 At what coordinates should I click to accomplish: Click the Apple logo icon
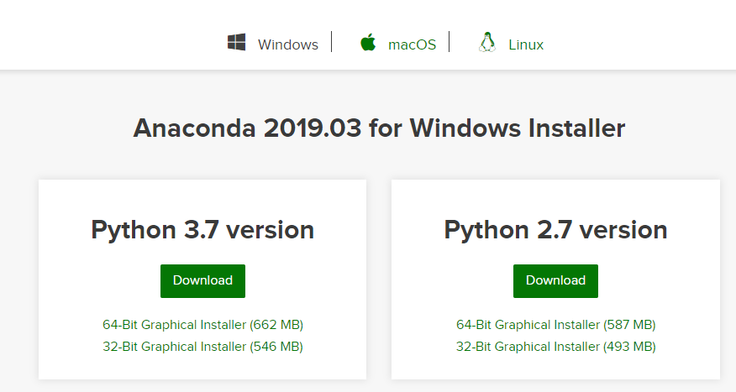(368, 42)
